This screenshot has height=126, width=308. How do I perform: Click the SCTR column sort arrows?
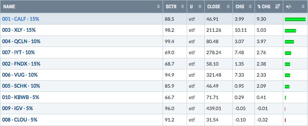point(183,7)
